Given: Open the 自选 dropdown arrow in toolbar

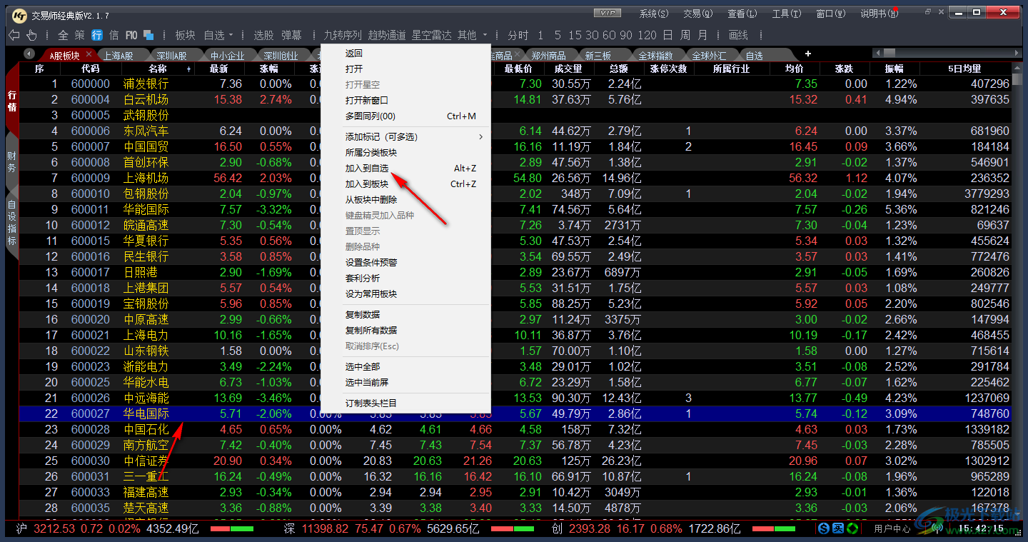Looking at the screenshot, I should point(232,35).
